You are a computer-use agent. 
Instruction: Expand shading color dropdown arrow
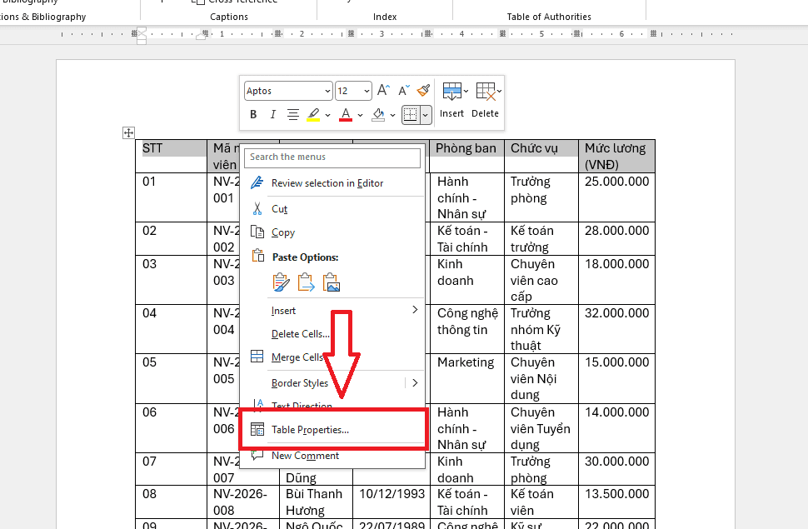[392, 115]
